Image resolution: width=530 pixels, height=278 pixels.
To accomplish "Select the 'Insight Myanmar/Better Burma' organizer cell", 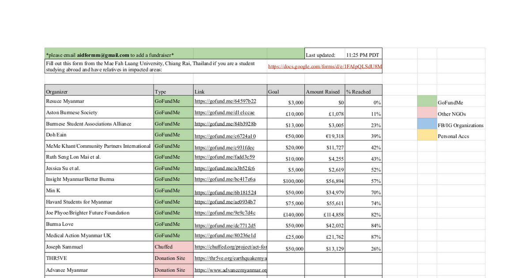I will [99, 180].
